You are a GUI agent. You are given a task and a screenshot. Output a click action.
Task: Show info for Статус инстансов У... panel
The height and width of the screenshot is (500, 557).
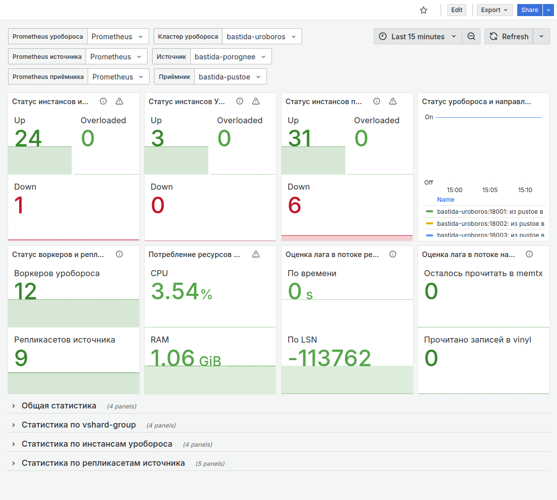coord(240,102)
